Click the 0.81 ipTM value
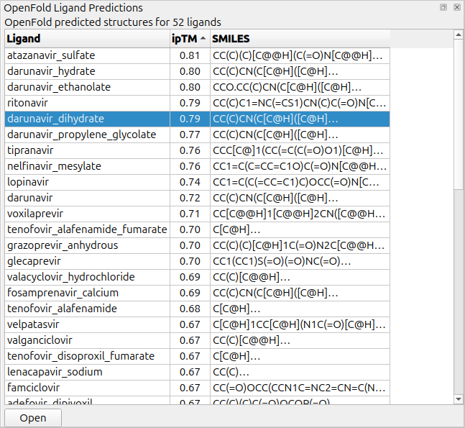 [190, 55]
